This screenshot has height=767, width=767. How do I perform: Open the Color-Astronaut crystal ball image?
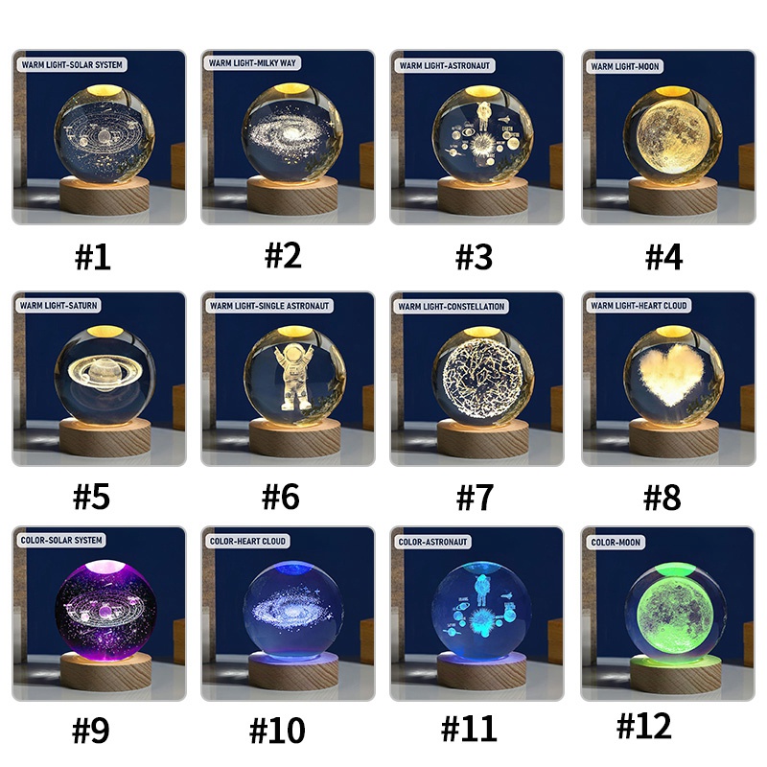(476, 614)
